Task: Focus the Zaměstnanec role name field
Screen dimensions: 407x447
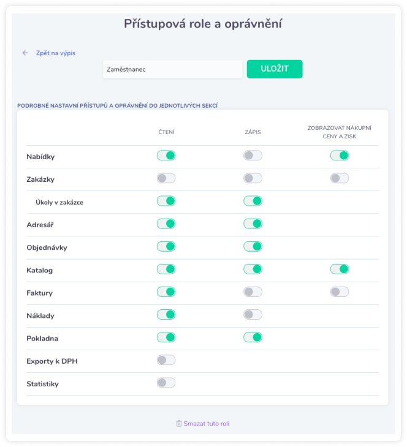Action: point(172,69)
